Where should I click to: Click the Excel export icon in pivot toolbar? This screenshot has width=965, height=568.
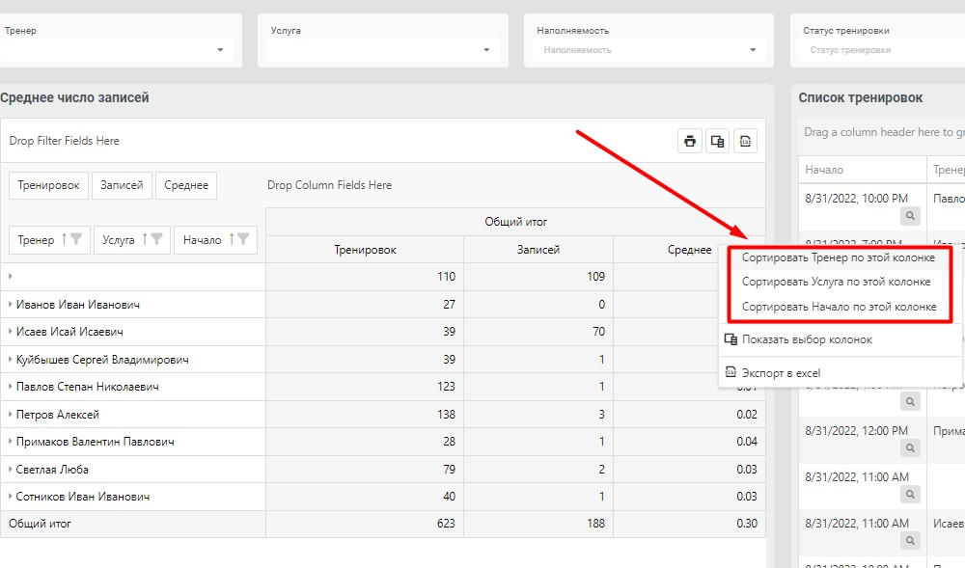(745, 141)
